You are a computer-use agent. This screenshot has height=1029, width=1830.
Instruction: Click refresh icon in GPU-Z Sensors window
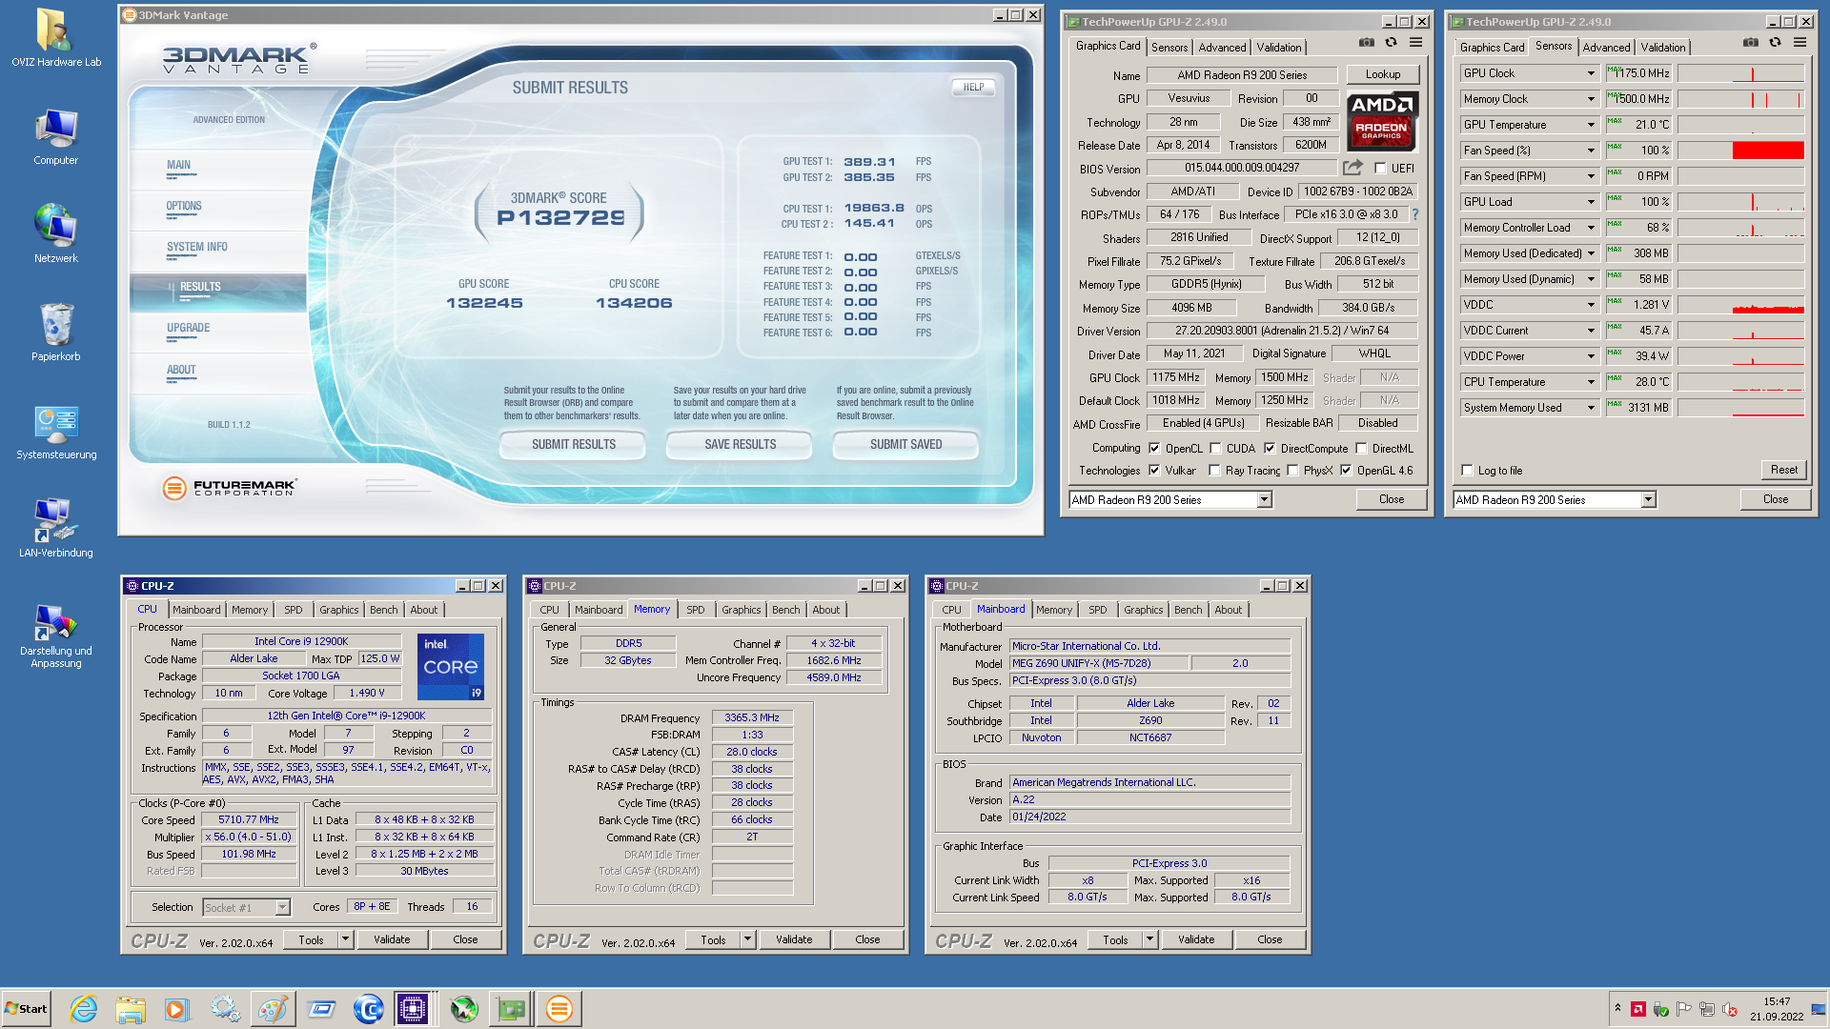(x=1775, y=43)
